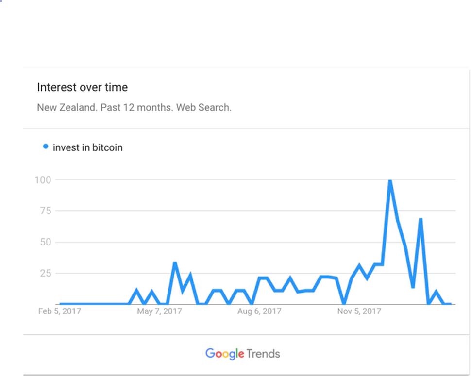Click the Google Trends logo

pos(243,354)
